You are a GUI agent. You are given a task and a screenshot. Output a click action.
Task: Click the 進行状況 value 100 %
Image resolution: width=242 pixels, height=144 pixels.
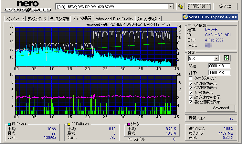tap(229, 129)
